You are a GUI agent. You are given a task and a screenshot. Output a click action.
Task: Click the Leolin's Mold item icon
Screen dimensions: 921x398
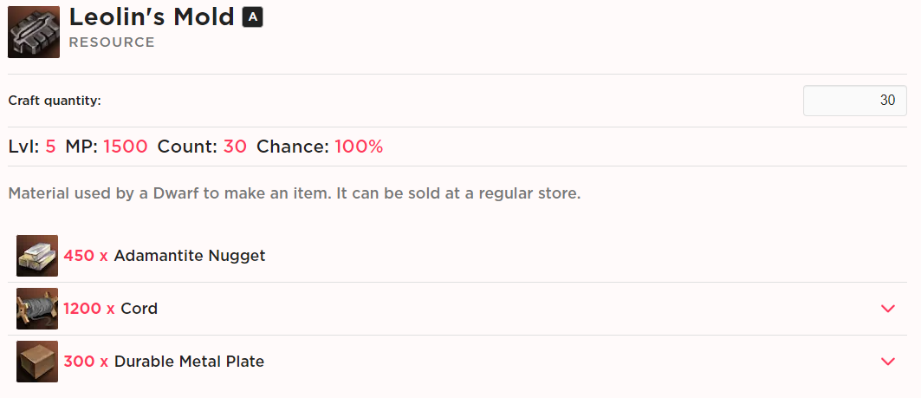(x=34, y=32)
